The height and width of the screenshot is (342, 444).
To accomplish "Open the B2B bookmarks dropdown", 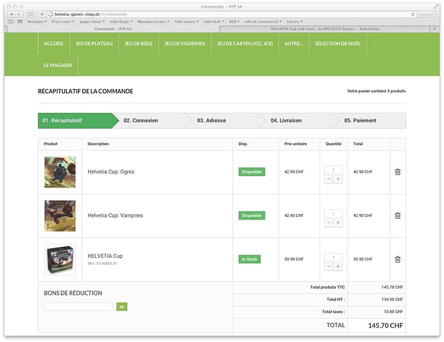I will point(235,21).
